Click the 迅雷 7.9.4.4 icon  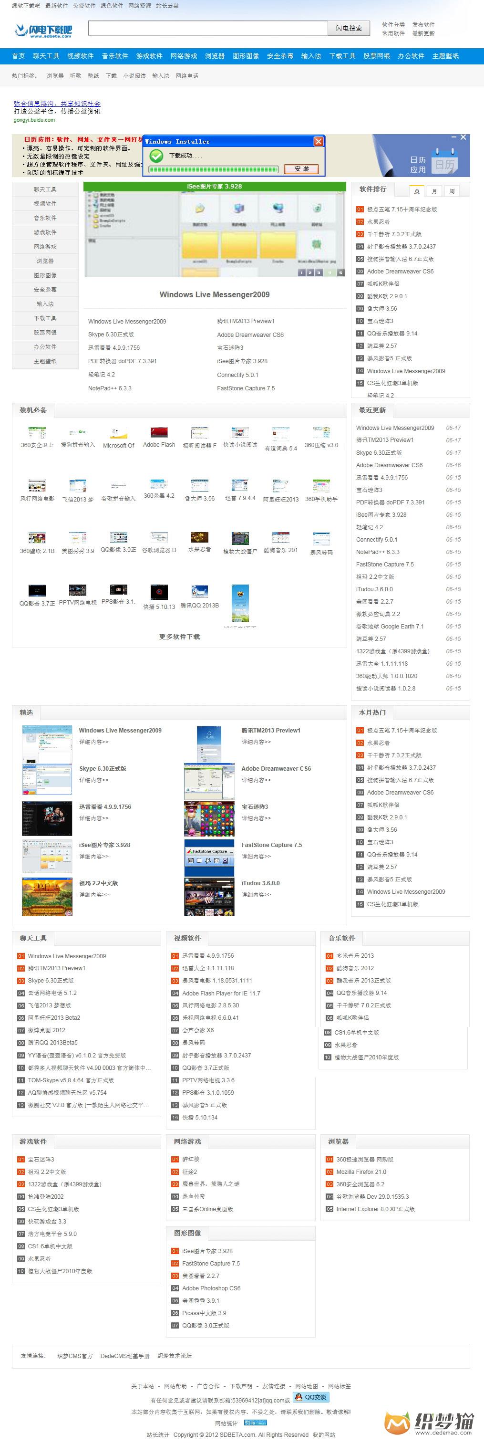pos(240,485)
